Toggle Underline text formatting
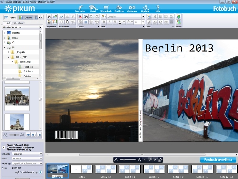This screenshot has height=179, width=238. (115, 22)
